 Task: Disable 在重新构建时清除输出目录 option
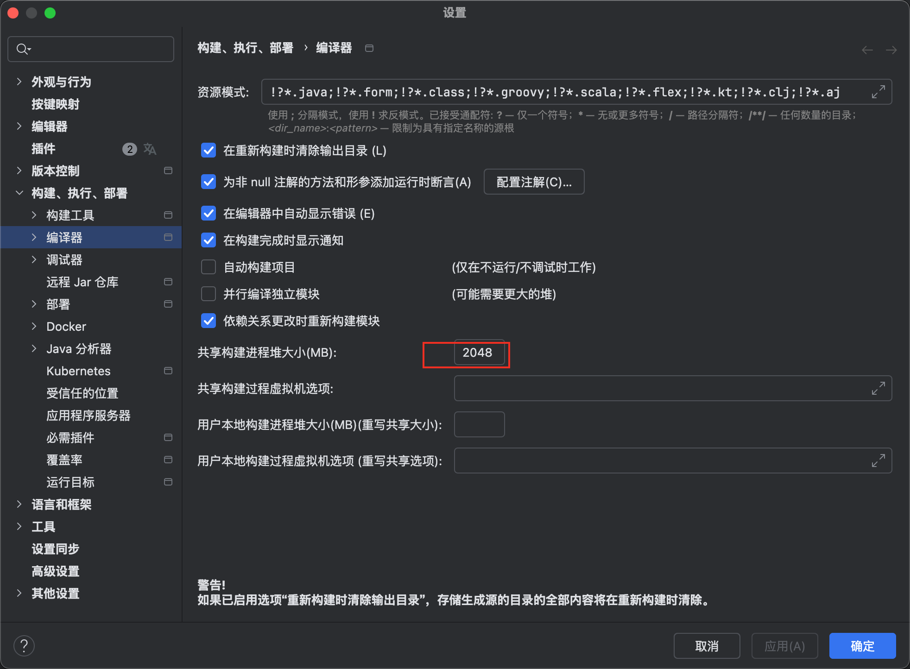[209, 150]
